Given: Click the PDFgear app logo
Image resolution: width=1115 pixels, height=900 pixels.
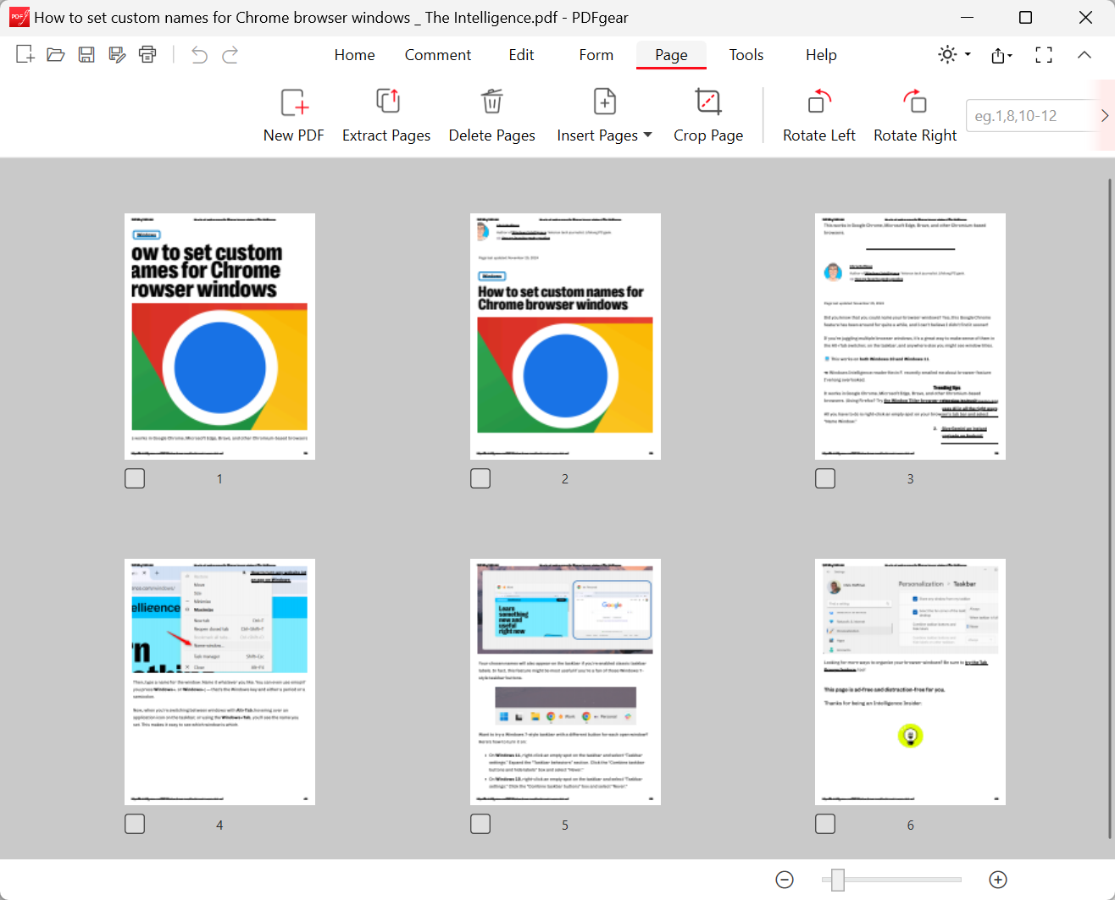Looking at the screenshot, I should pyautogui.click(x=19, y=17).
